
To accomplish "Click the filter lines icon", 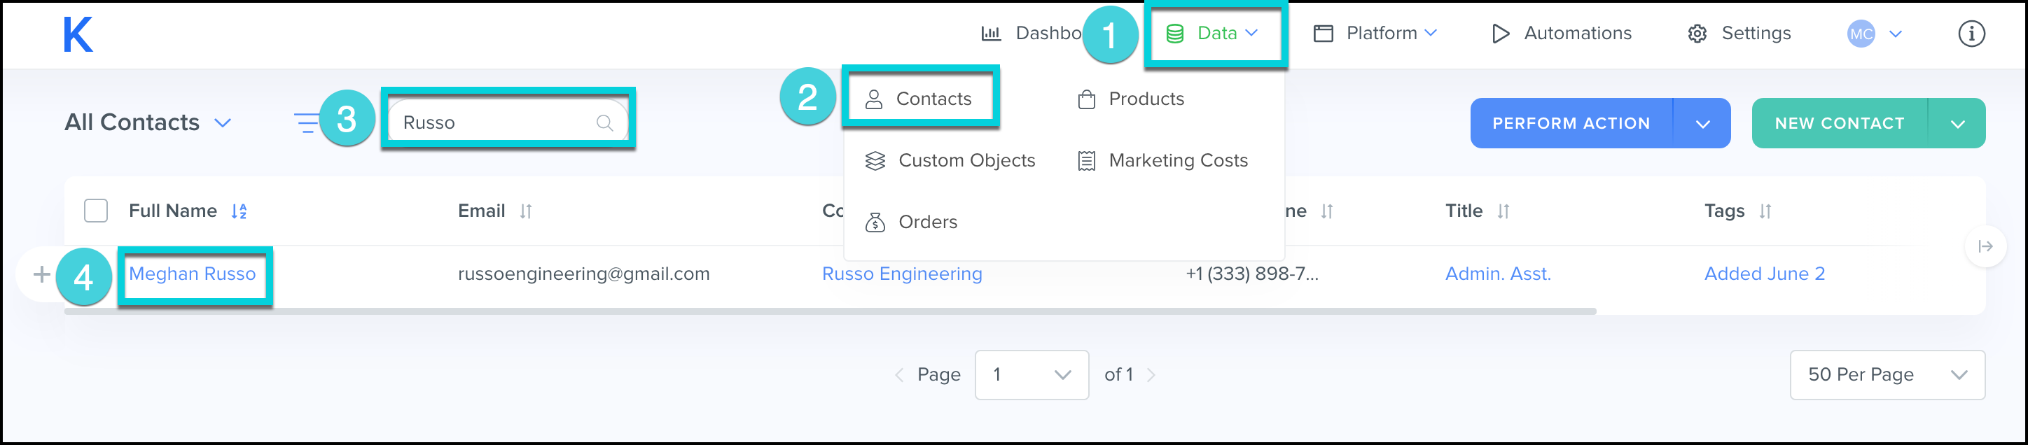I will 306,122.
